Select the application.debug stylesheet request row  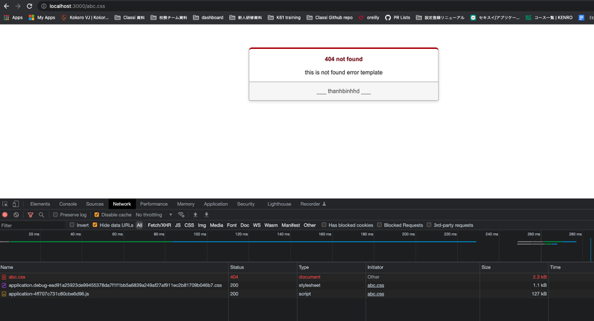pos(297,286)
